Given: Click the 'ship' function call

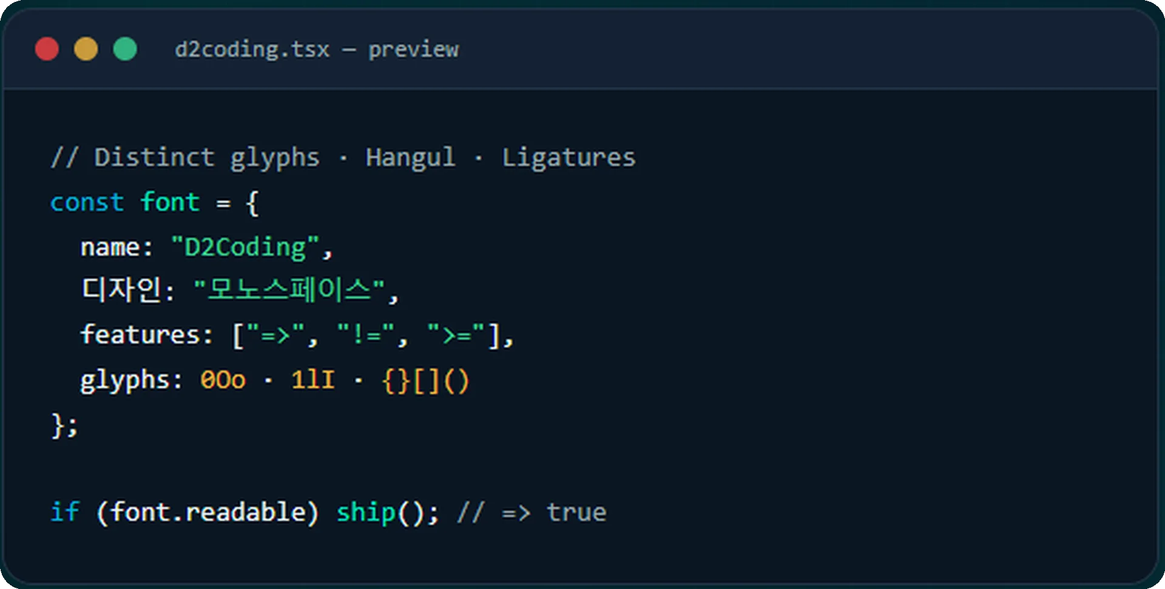Looking at the screenshot, I should pos(366,513).
